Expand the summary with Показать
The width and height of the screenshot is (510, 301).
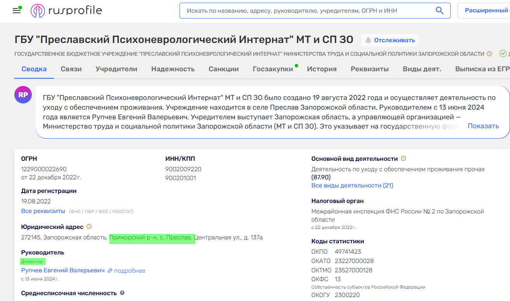pyautogui.click(x=483, y=126)
